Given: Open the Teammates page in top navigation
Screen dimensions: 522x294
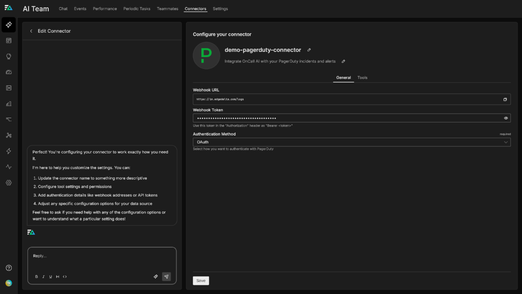Looking at the screenshot, I should point(167,9).
